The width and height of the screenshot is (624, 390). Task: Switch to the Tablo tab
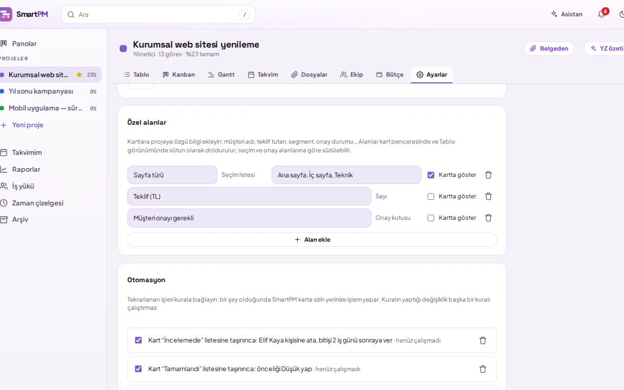point(137,75)
